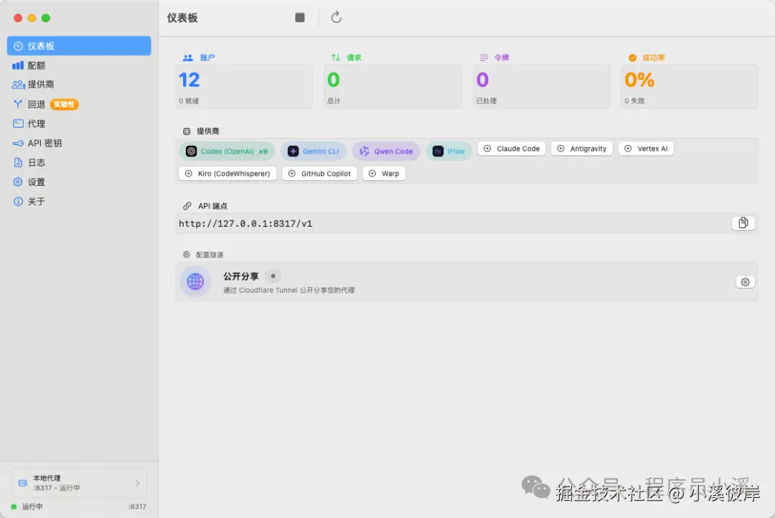The height and width of the screenshot is (518, 775).
Task: Click the 成功率 checkmark icon
Action: [x=632, y=58]
